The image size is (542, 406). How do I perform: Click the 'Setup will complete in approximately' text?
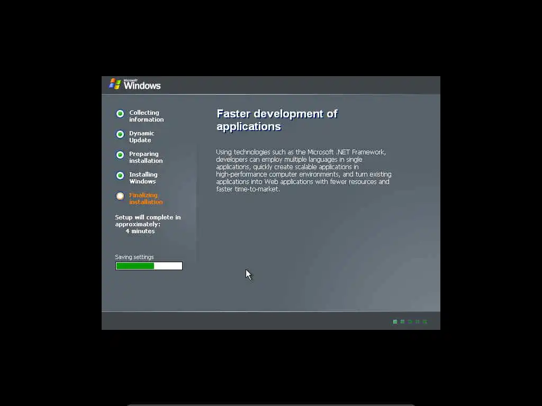click(x=148, y=220)
